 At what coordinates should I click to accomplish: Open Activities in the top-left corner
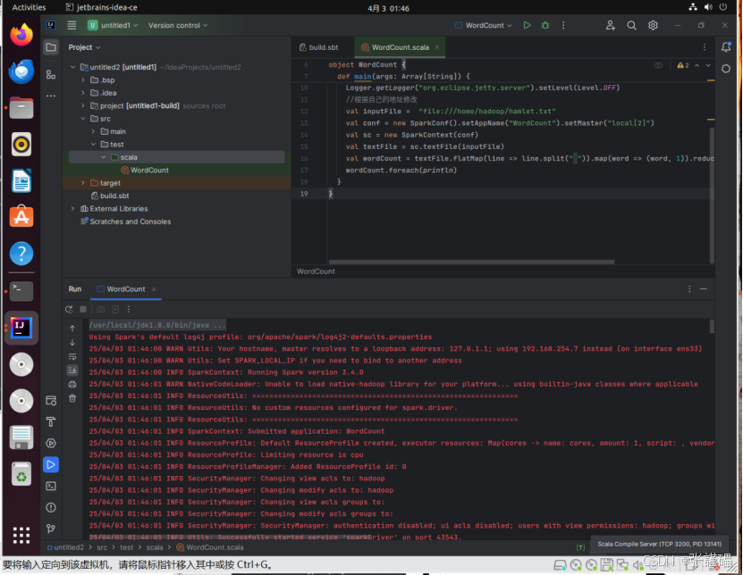click(29, 6)
